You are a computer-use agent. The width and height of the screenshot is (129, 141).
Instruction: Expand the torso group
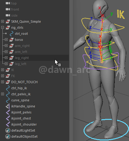coord(6,39)
